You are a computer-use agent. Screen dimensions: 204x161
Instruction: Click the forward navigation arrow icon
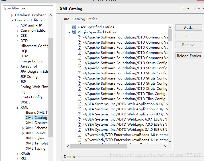pyautogui.click(x=194, y=9)
